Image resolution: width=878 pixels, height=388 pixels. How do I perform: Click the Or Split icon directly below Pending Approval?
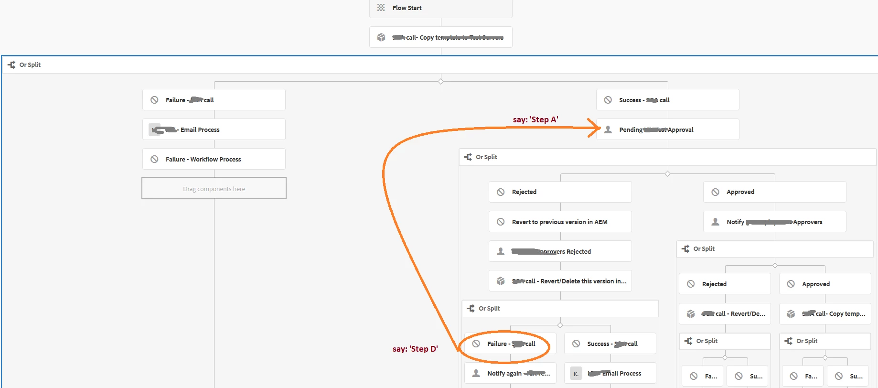468,157
